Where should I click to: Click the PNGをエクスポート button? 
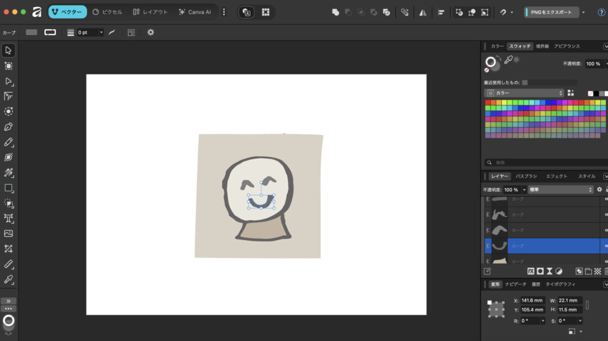click(552, 12)
